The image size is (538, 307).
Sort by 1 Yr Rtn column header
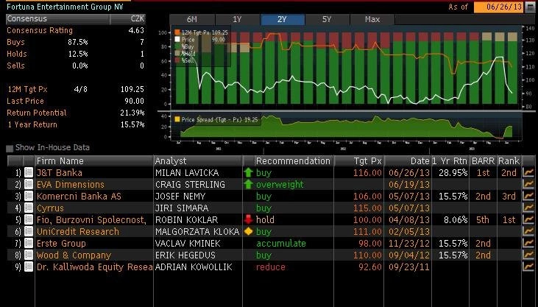(x=450, y=160)
